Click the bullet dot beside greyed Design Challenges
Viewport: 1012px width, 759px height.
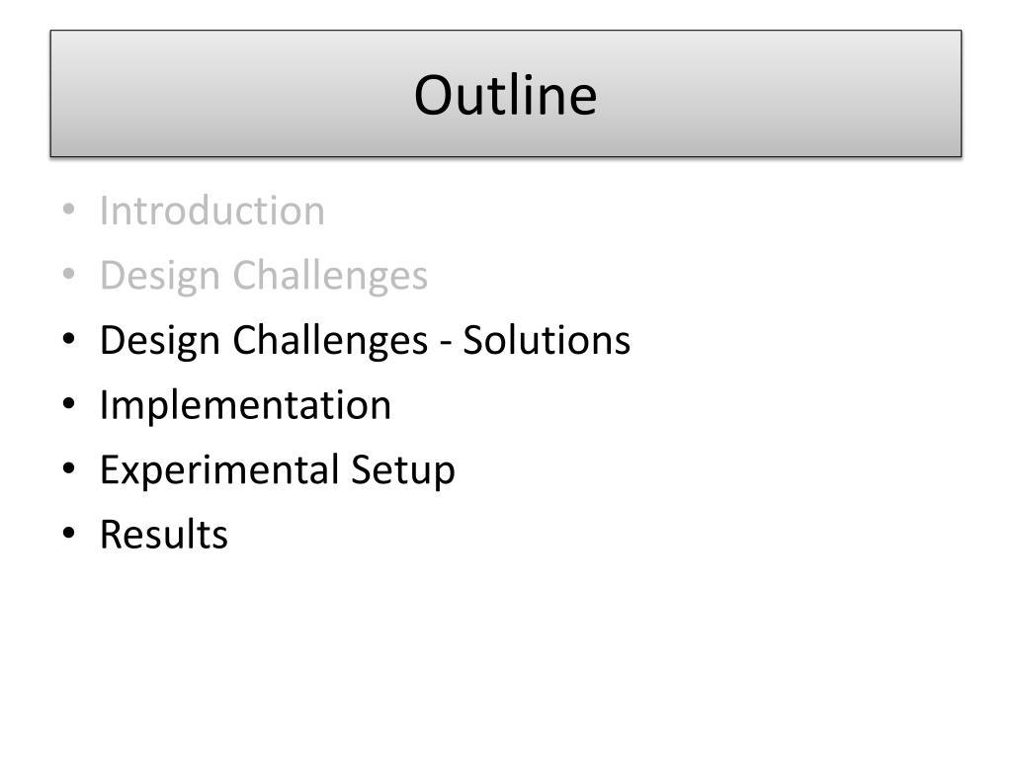point(68,275)
